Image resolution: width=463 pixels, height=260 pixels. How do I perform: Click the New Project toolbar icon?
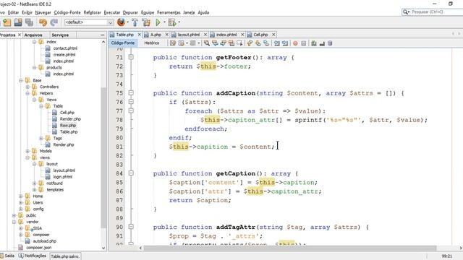(x=7, y=22)
